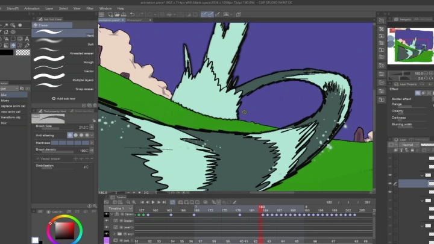Select the first Anti-aliasing level option

coord(70,135)
